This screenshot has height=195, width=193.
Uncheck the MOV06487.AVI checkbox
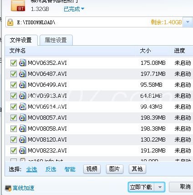click(x=14, y=74)
